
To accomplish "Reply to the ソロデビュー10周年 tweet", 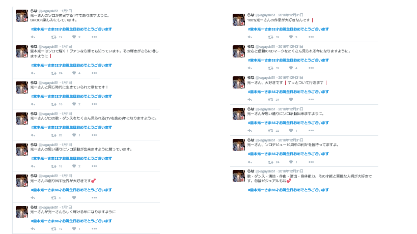I will pyautogui.click(x=249, y=162).
